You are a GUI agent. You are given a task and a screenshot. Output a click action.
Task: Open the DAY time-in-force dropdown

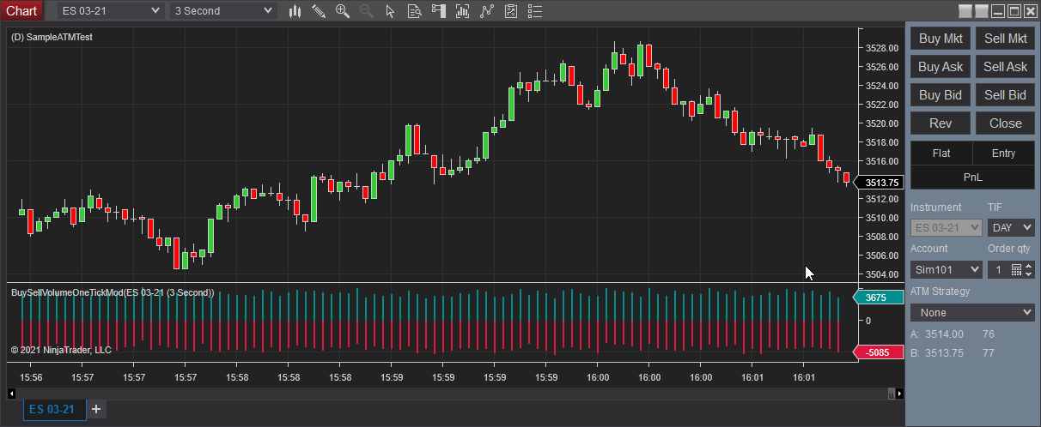1011,228
